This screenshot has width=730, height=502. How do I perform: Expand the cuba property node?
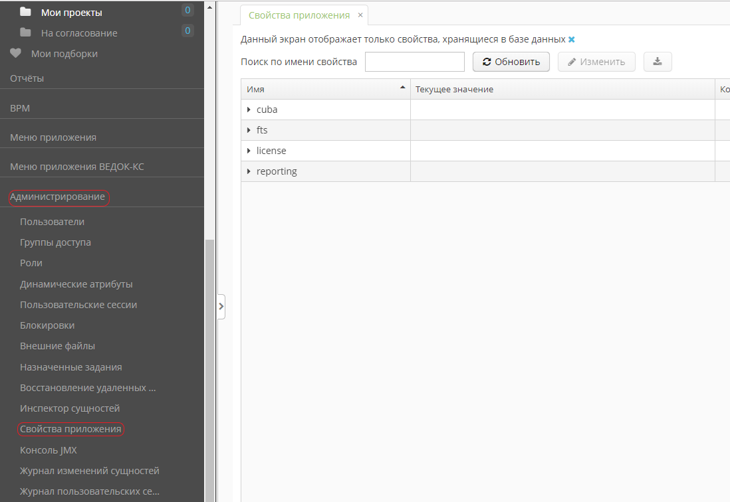[249, 110]
